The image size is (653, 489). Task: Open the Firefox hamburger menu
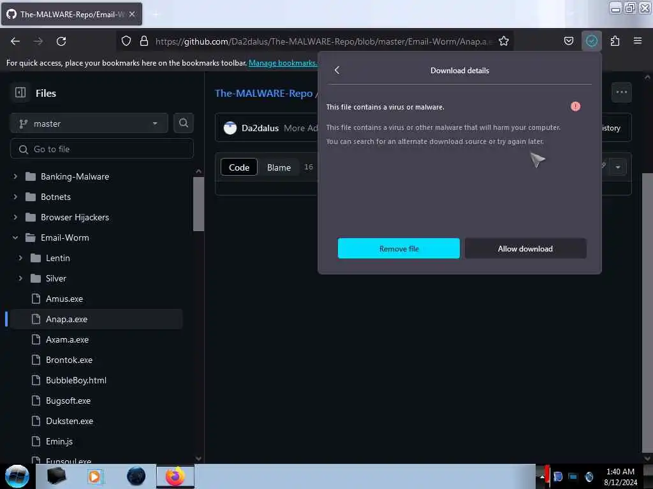click(x=637, y=41)
